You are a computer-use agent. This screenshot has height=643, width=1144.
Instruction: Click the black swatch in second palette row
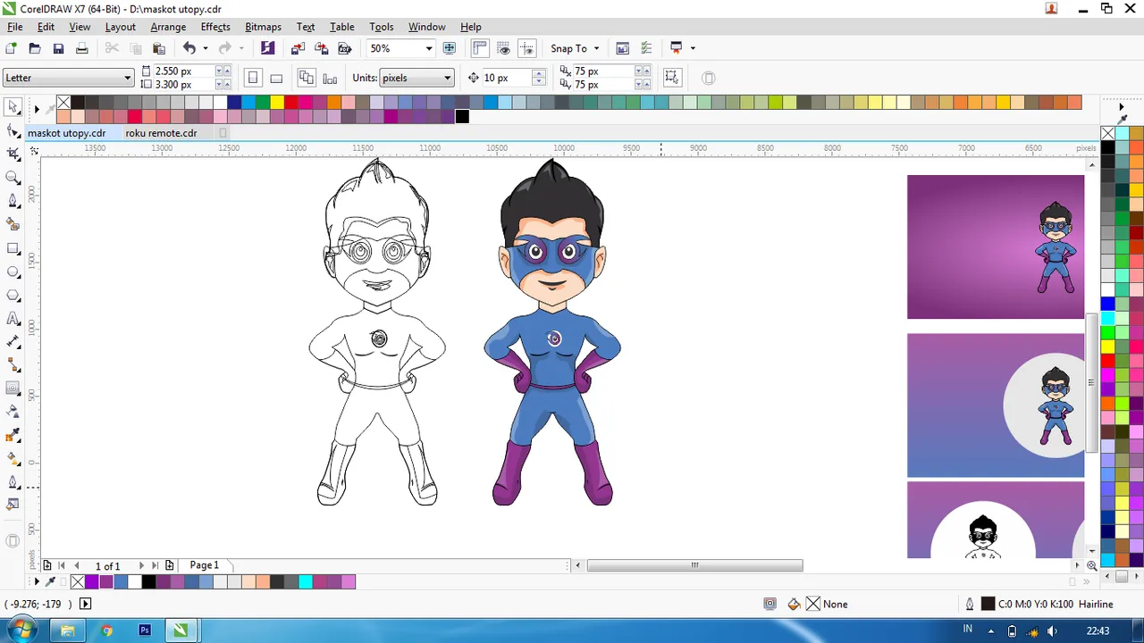pyautogui.click(x=462, y=116)
